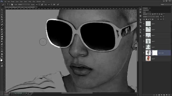This screenshot has width=172, height=96.
Task: Hide Layer 1 copy with its eye icon
Action: click(x=144, y=53)
